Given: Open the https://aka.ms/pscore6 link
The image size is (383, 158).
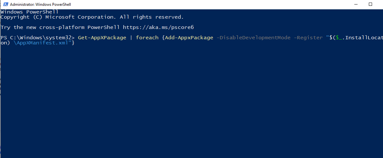Looking at the screenshot, I should pos(158,27).
